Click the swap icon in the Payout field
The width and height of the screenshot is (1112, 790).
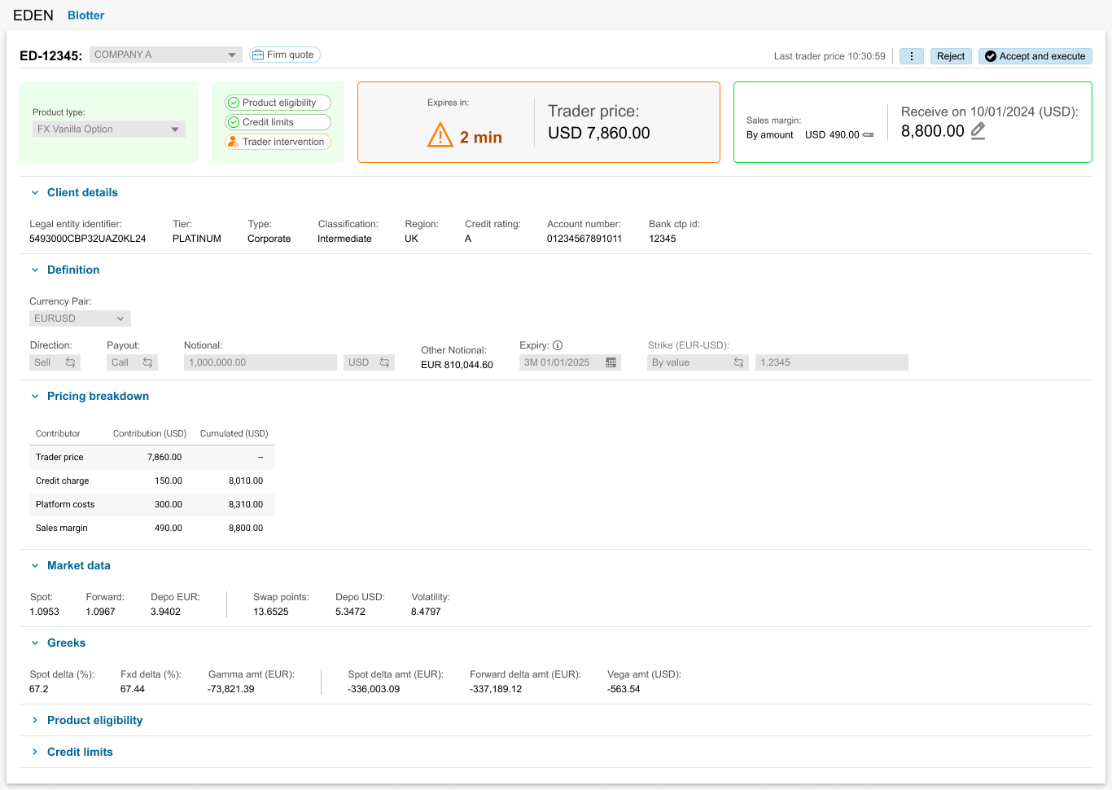point(147,362)
